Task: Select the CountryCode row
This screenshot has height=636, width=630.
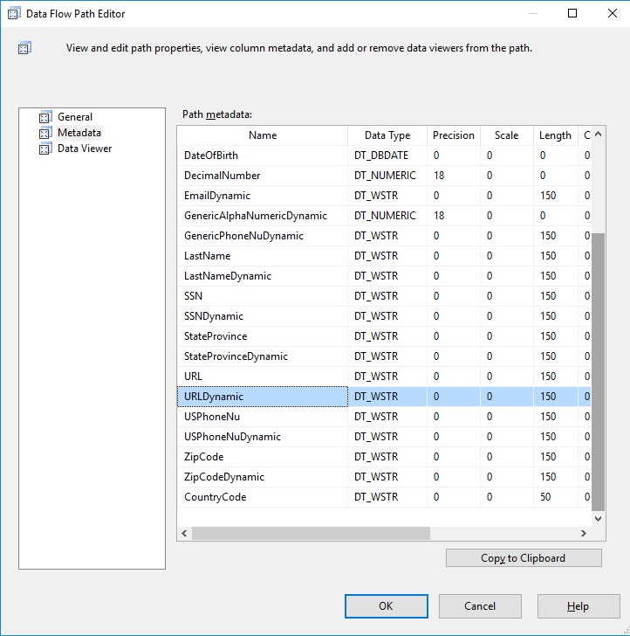Action: [384, 497]
